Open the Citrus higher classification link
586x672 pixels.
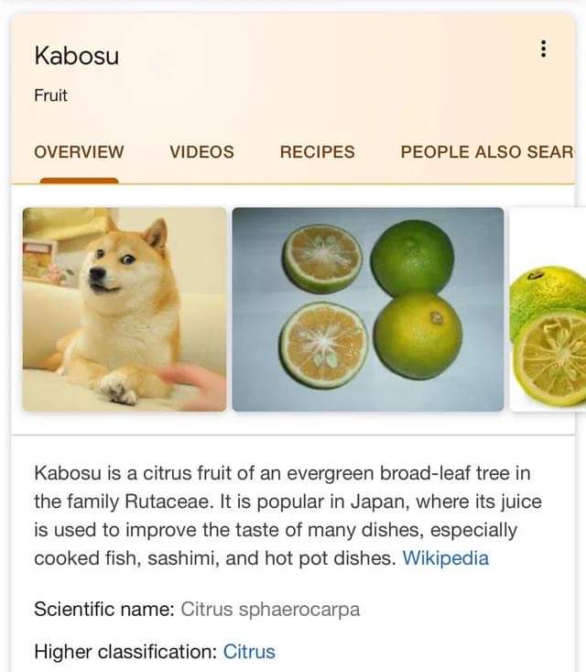click(x=249, y=652)
